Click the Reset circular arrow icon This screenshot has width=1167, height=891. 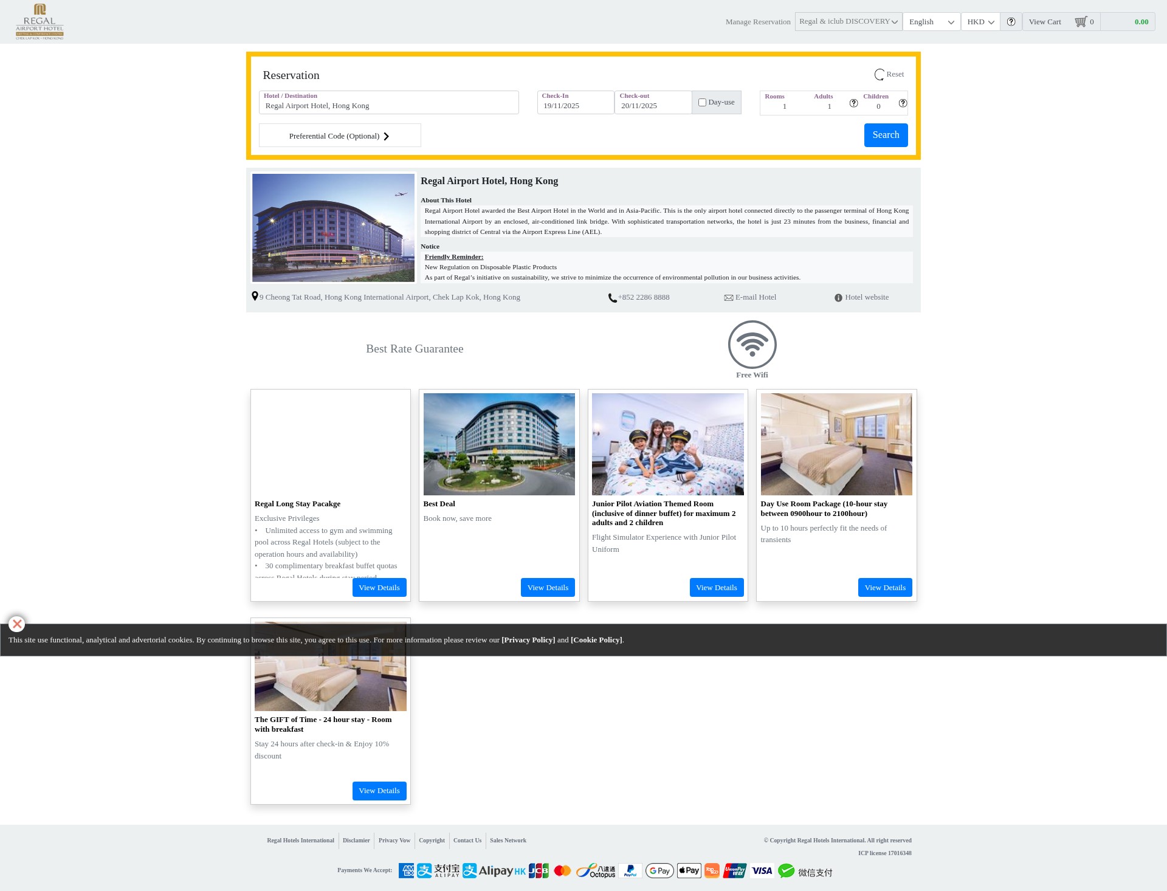pyautogui.click(x=879, y=75)
